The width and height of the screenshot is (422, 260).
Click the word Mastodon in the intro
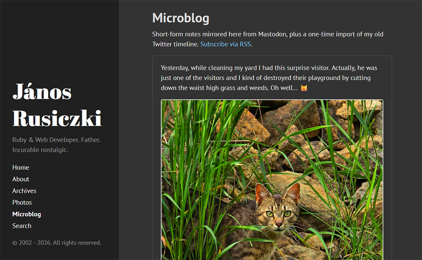click(x=272, y=34)
